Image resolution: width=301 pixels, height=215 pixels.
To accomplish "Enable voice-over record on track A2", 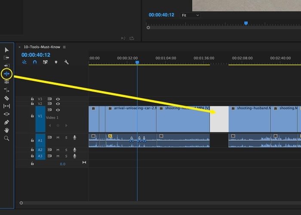I will pyautogui.click(x=74, y=150).
